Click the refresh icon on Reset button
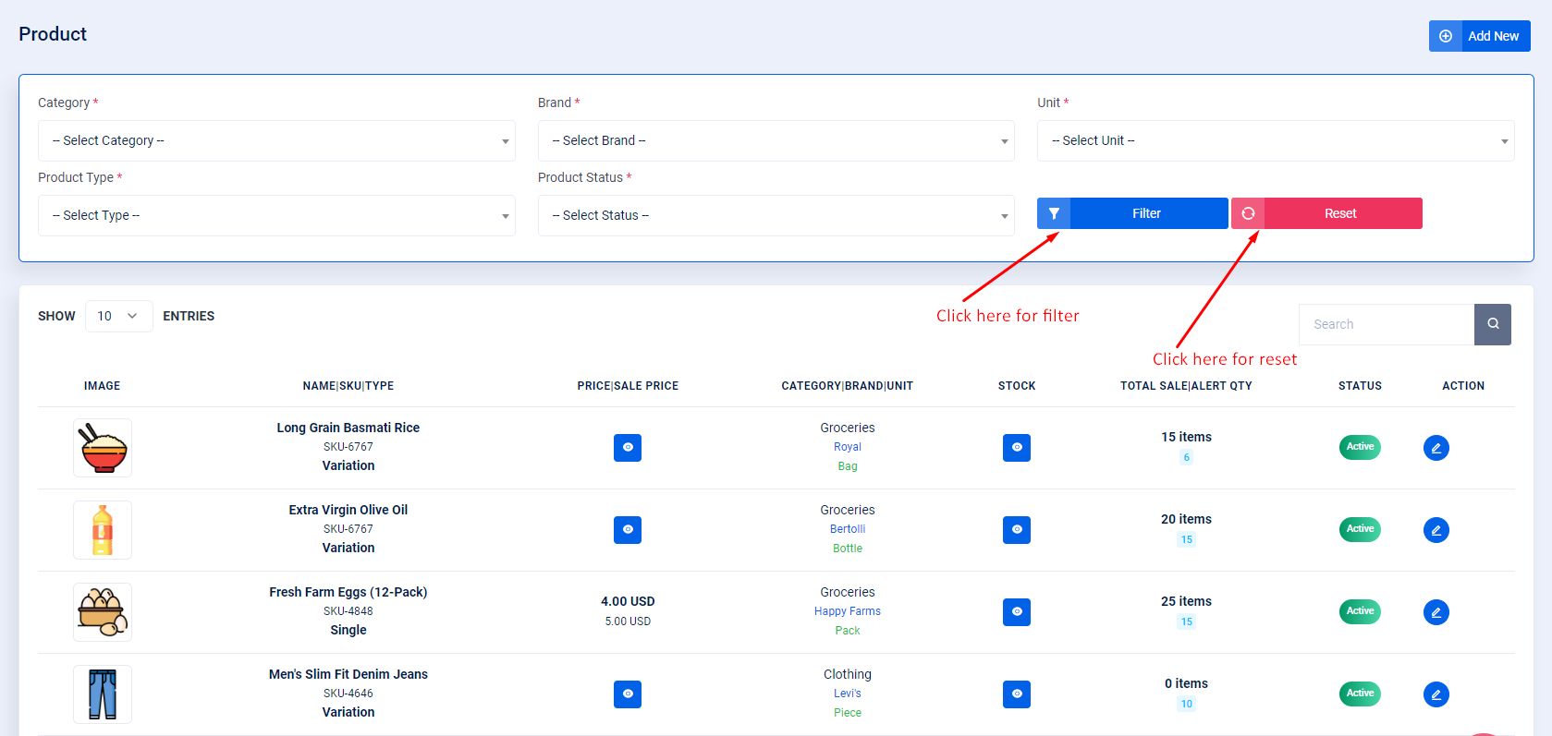This screenshot has height=736, width=1552. (1248, 213)
